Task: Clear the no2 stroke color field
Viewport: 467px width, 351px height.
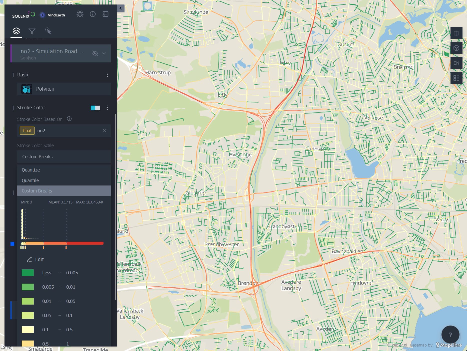Action: pyautogui.click(x=105, y=131)
